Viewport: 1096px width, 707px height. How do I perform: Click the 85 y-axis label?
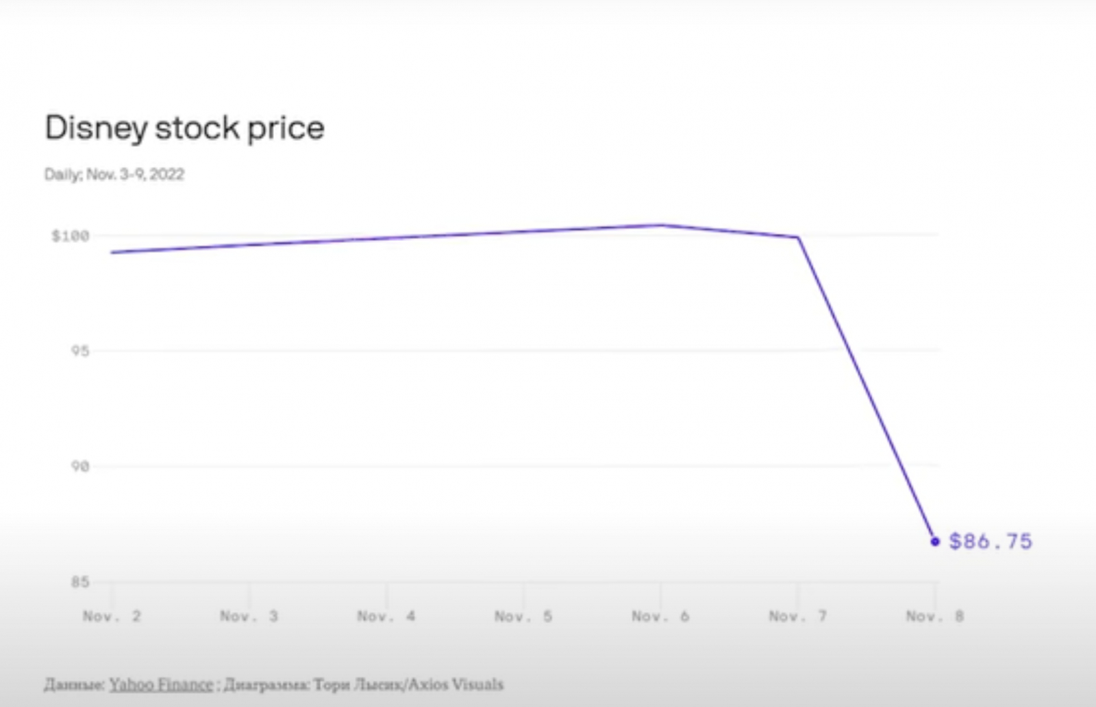[x=79, y=582]
